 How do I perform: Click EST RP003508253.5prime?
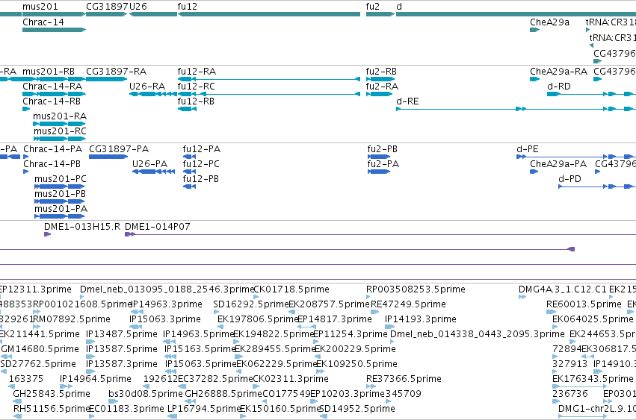[x=416, y=289]
